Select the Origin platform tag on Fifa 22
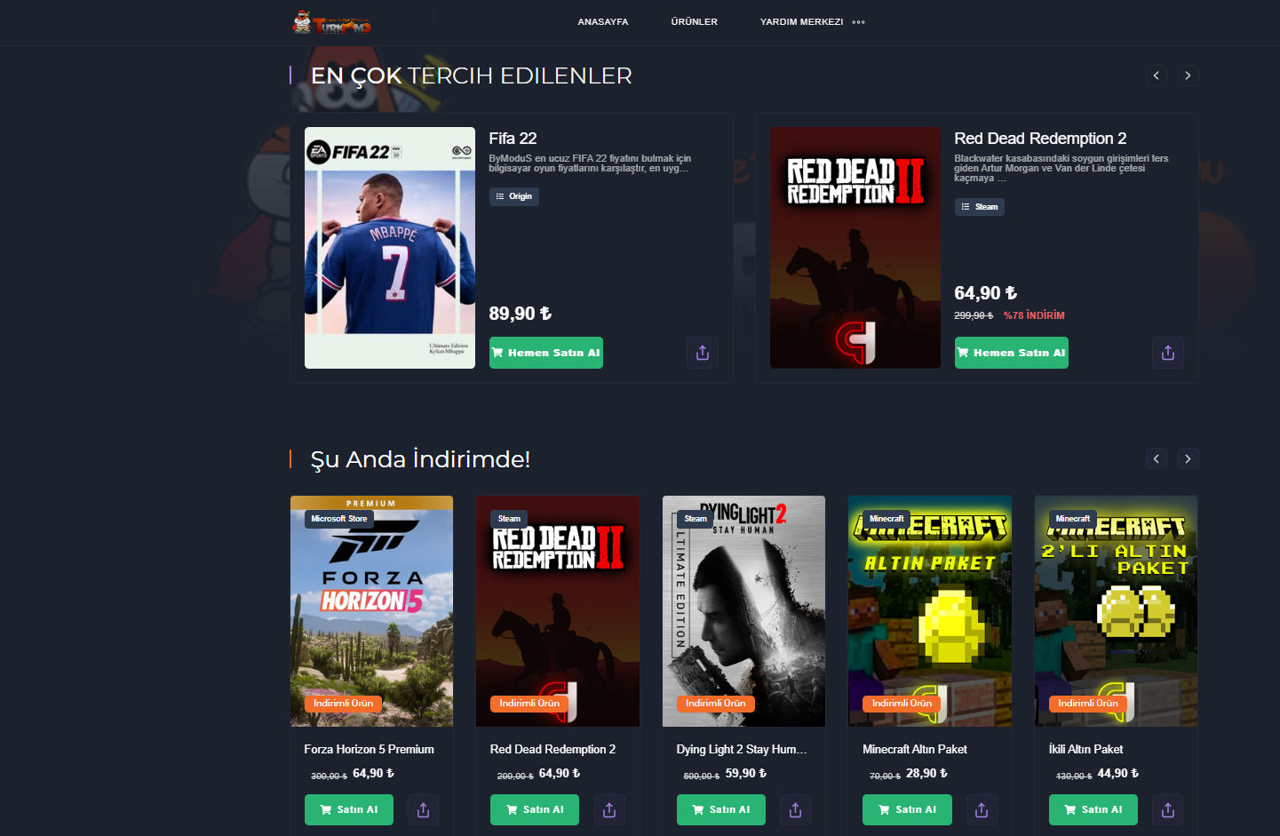The image size is (1280, 836). pos(514,196)
